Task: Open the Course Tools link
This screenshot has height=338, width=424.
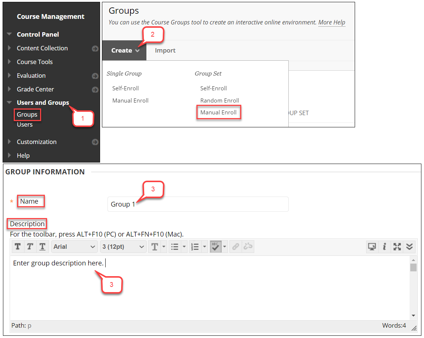Action: pyautogui.click(x=34, y=62)
